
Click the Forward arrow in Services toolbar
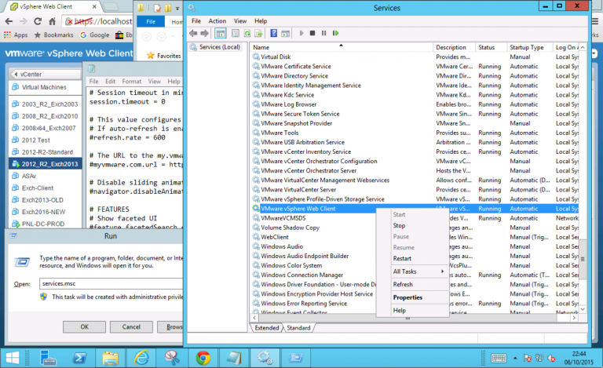205,34
